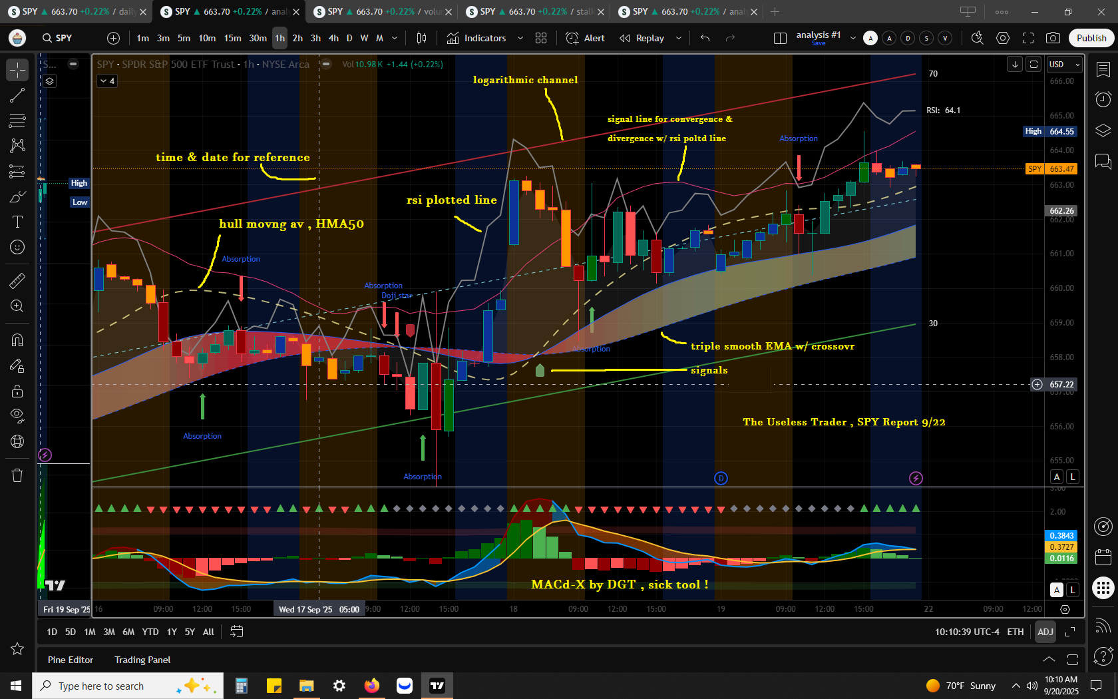This screenshot has width=1118, height=699.
Task: Create an Alert
Action: tap(585, 38)
